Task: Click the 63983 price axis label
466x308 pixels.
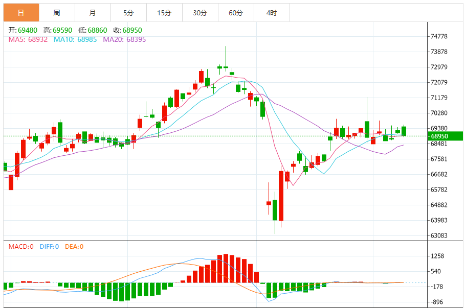Action: point(439,220)
